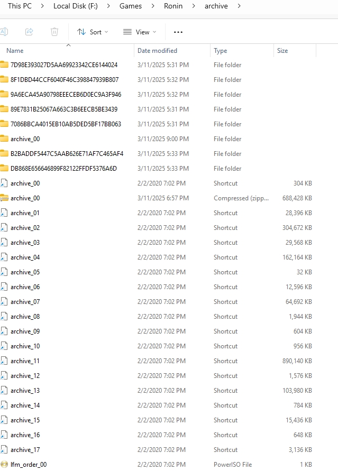Click the 3/11/2025 6:57 PM date cell
The width and height of the screenshot is (338, 471).
coord(163,198)
